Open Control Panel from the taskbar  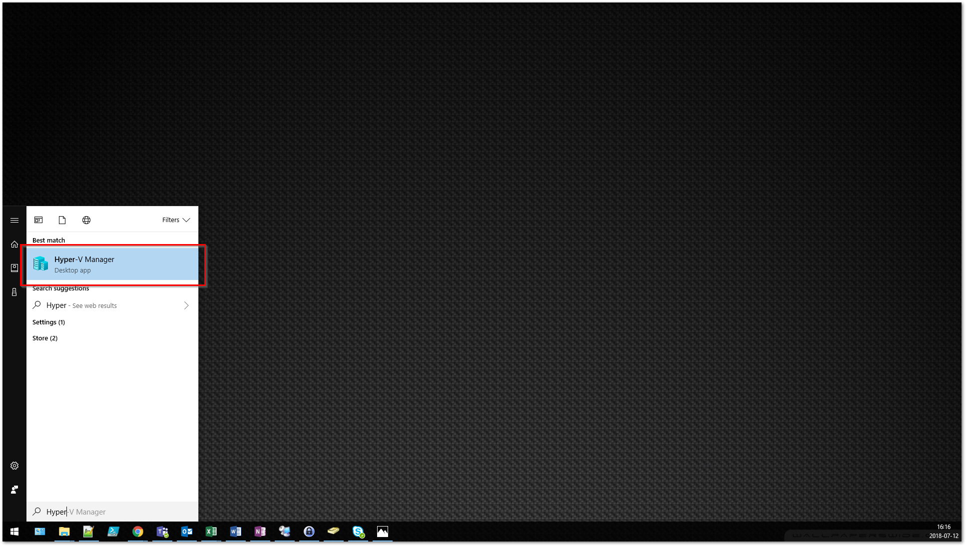tap(40, 532)
